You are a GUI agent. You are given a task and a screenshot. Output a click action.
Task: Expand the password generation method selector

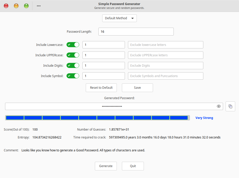pos(119,18)
